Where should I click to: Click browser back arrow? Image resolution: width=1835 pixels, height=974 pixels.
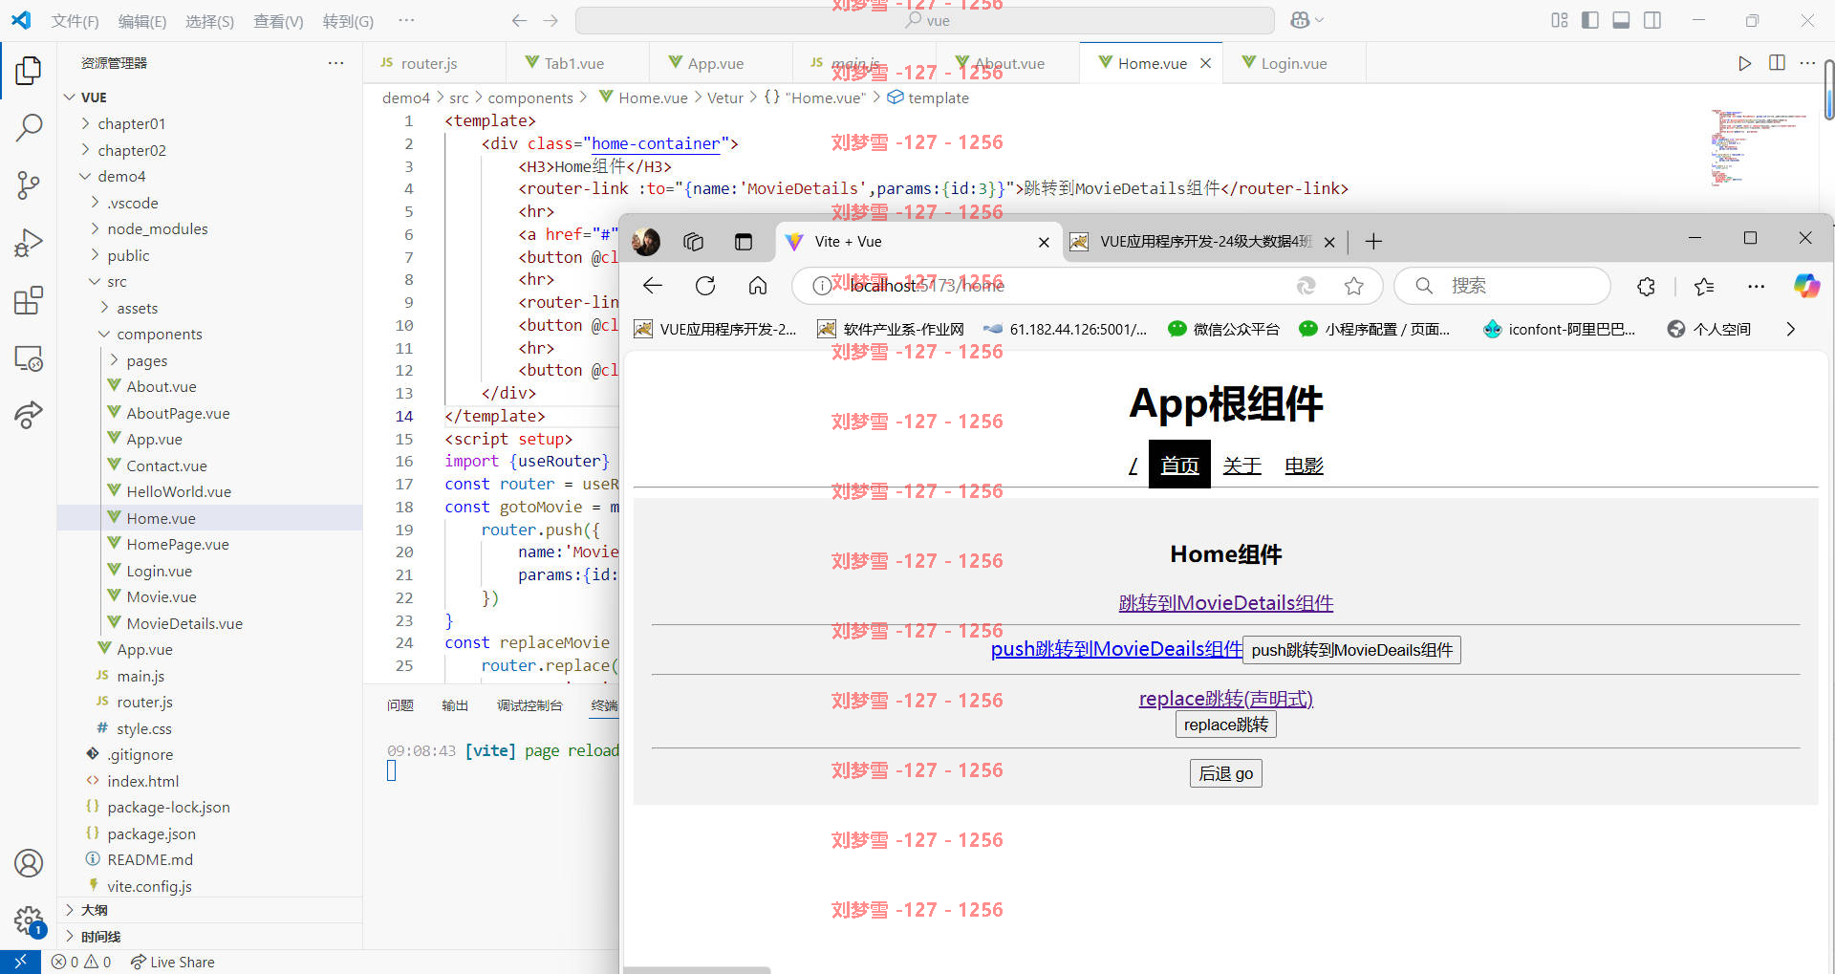(653, 286)
